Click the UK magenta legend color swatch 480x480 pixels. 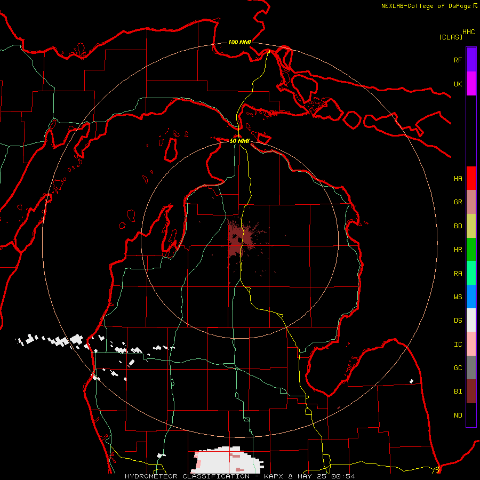[x=471, y=84]
